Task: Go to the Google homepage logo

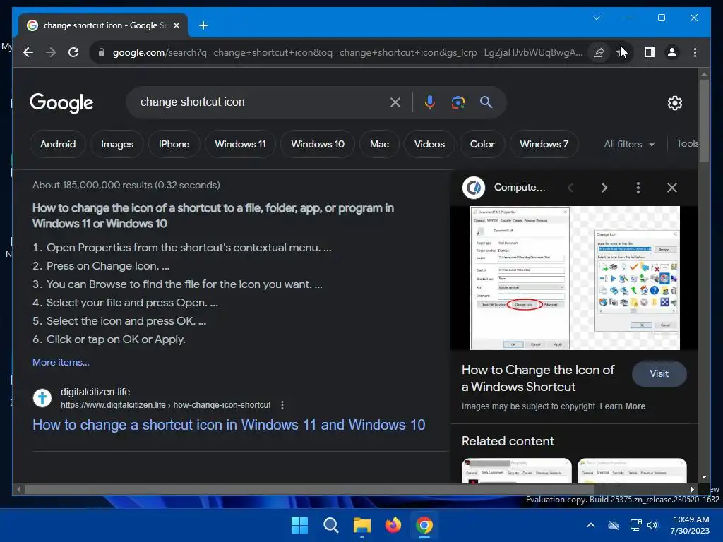Action: (x=61, y=103)
